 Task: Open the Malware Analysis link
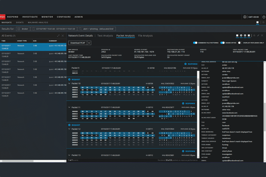coord(38,23)
